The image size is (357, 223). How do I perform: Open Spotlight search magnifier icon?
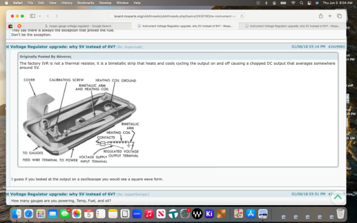[301, 3]
